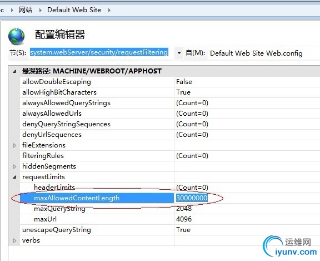Image resolution: width=320 pixels, height=261 pixels.
Task: Open the section (节) dropdown arrow
Action: coord(179,53)
